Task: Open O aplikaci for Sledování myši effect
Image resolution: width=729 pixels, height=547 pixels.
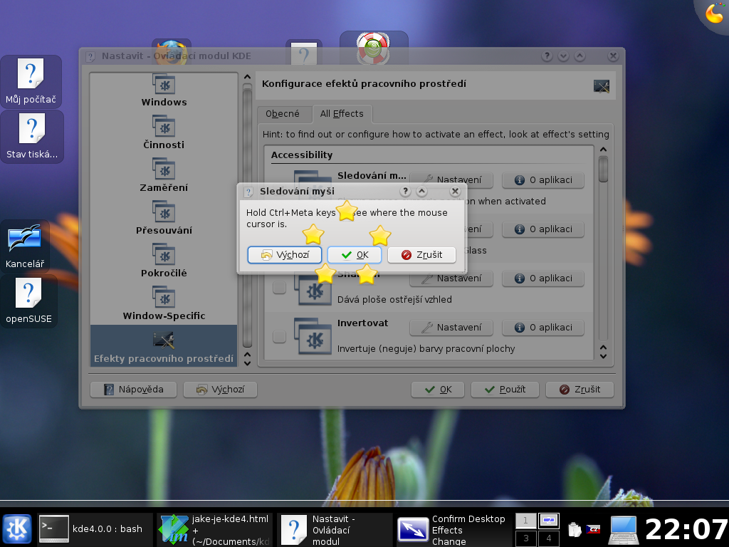Action: pos(543,180)
